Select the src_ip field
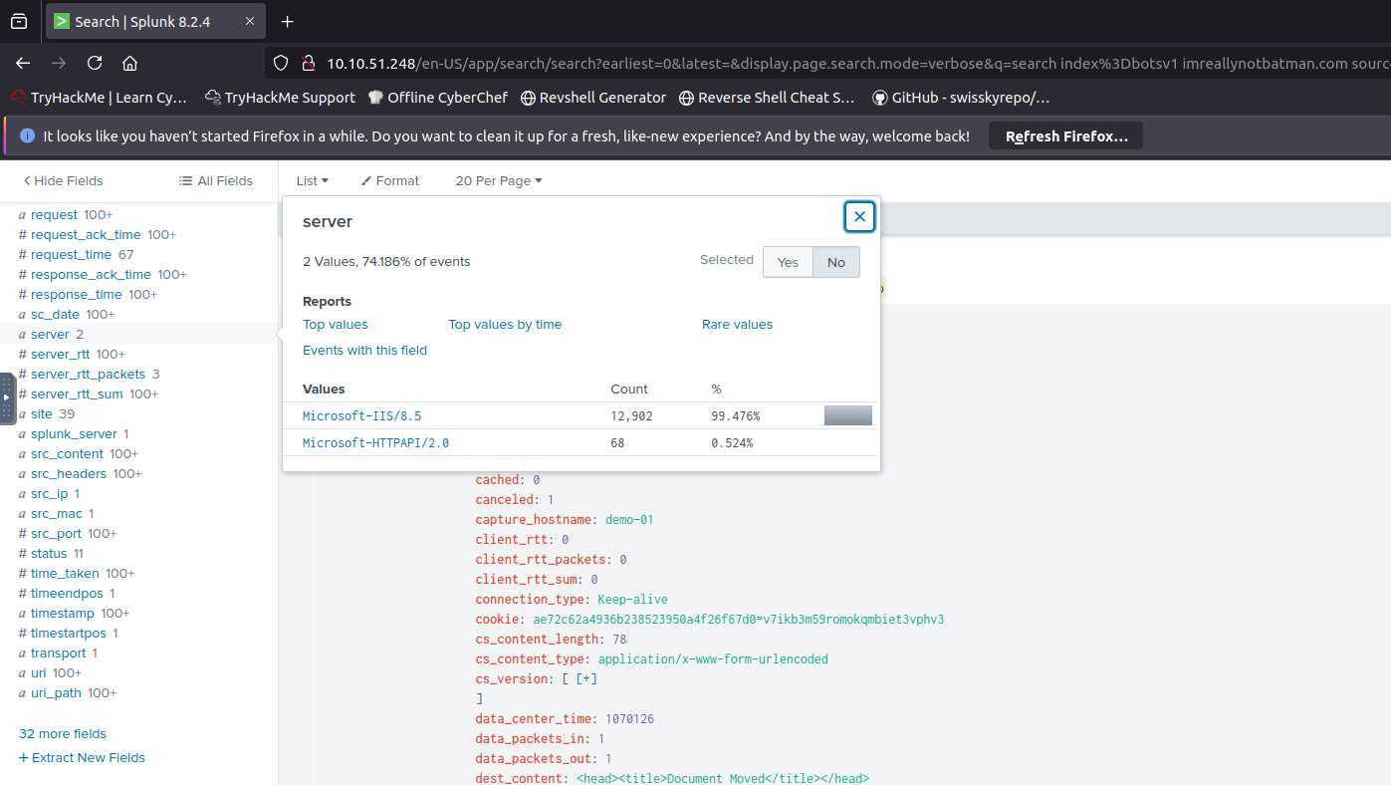 tap(50, 493)
